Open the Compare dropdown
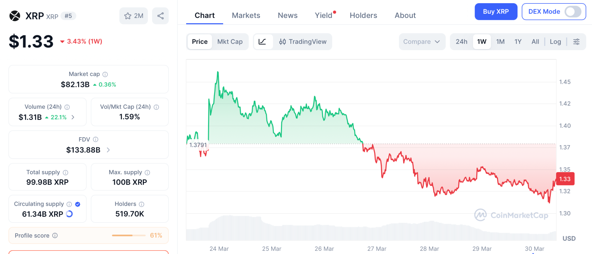Viewport: 592px width, 254px height. point(422,42)
